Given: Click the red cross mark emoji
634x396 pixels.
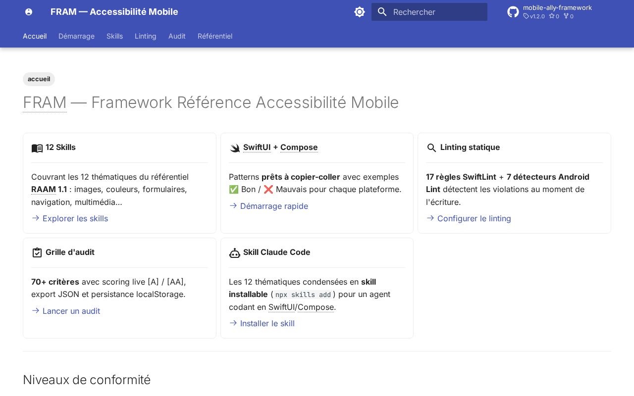Looking at the screenshot, I should click(268, 189).
